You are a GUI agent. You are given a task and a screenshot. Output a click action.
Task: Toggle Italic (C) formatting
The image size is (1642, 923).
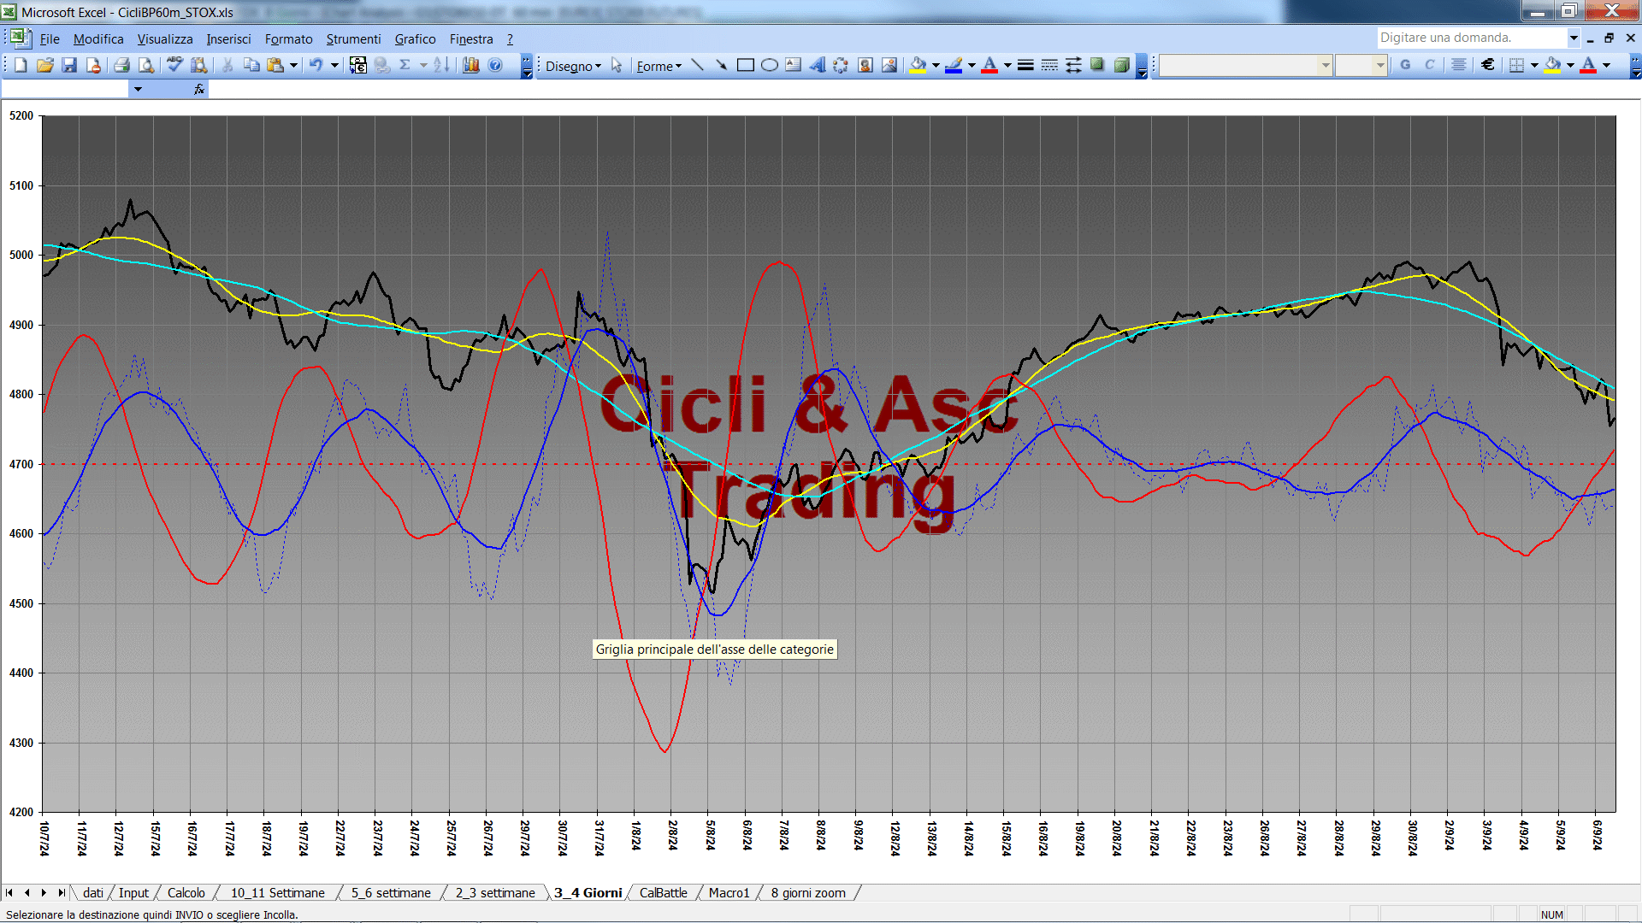(x=1429, y=65)
